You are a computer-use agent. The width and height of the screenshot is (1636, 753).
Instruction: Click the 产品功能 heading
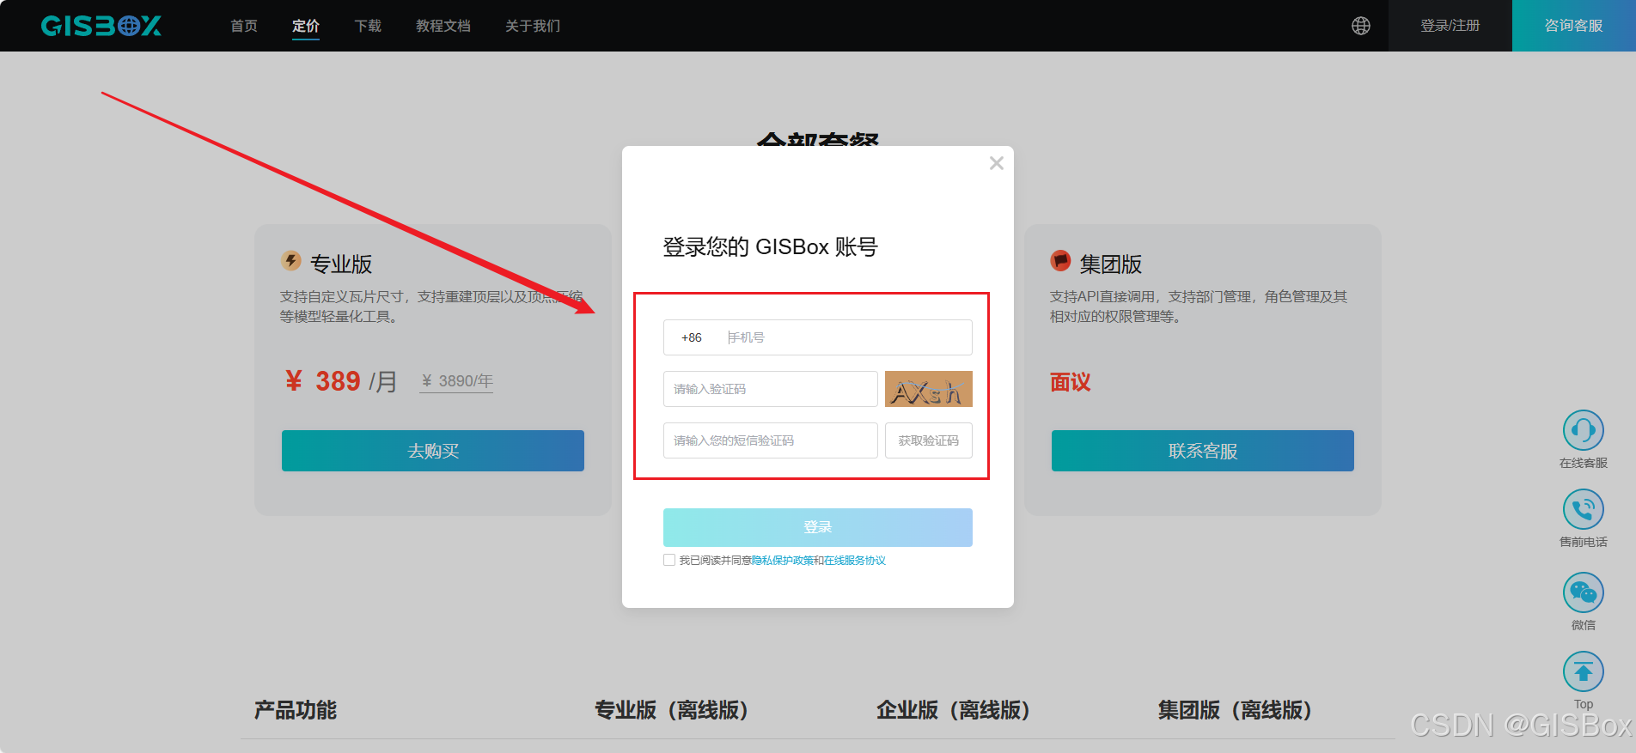(x=296, y=710)
